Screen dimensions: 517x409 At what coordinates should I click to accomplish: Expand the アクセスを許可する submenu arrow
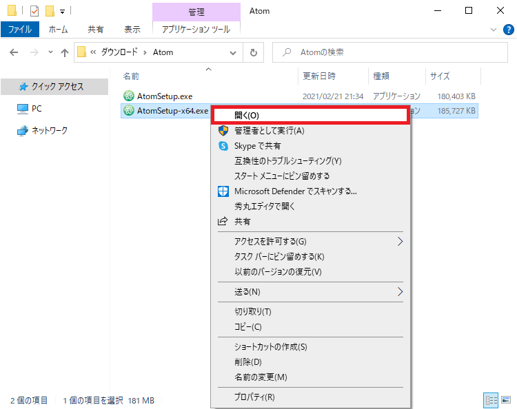pyautogui.click(x=400, y=242)
